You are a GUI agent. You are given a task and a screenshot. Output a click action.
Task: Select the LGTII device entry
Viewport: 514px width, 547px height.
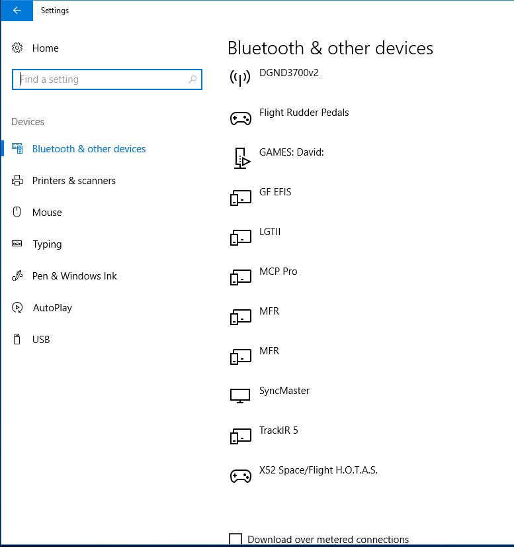click(270, 232)
